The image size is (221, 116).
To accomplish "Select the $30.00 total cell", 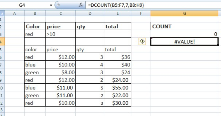I will coord(118,103).
